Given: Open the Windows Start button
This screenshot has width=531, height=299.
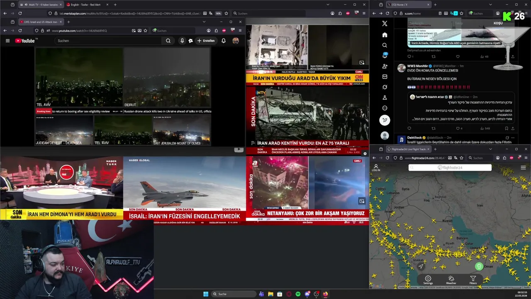Looking at the screenshot, I should [x=206, y=294].
